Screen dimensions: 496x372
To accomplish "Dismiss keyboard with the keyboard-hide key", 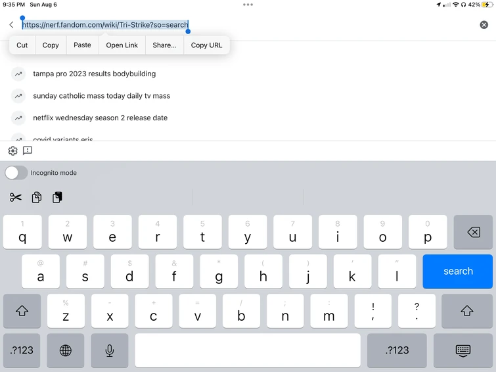I will 463,350.
